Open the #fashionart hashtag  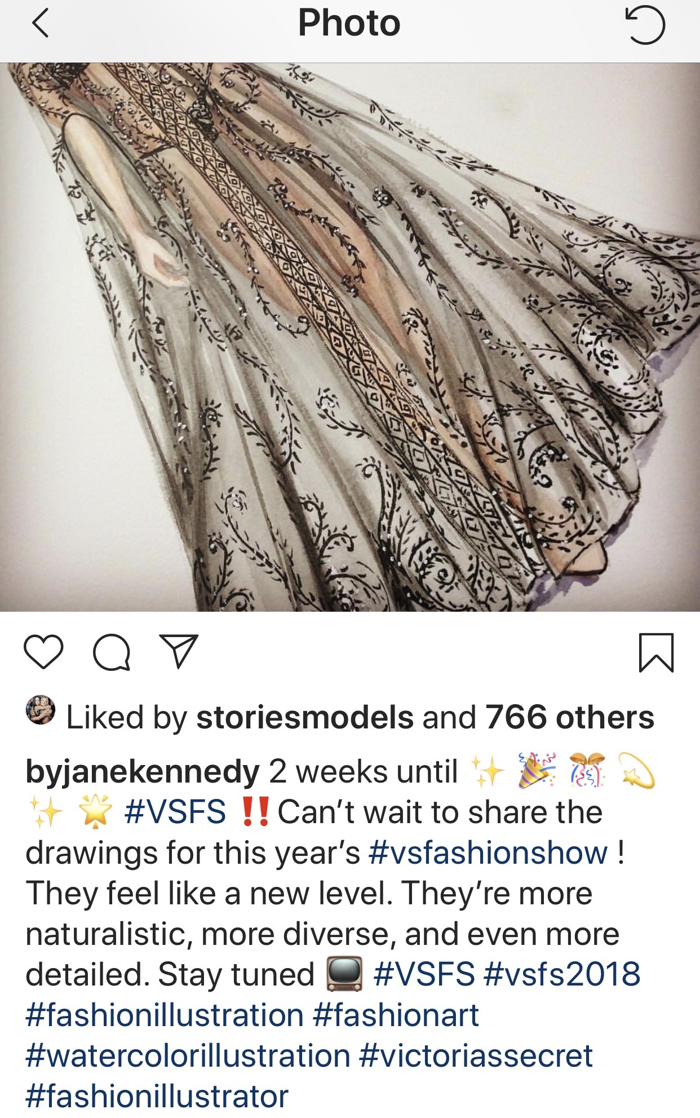pos(396,1015)
